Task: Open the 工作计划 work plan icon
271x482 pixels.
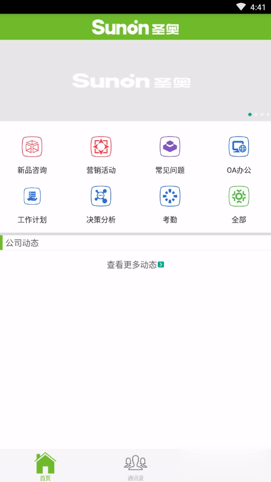Action: (x=32, y=196)
